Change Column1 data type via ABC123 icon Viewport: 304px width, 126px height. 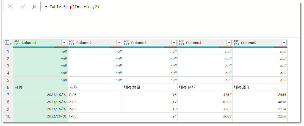17,43
